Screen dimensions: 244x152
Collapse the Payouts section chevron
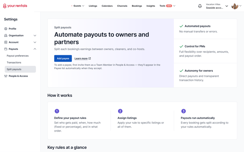click(x=35, y=49)
